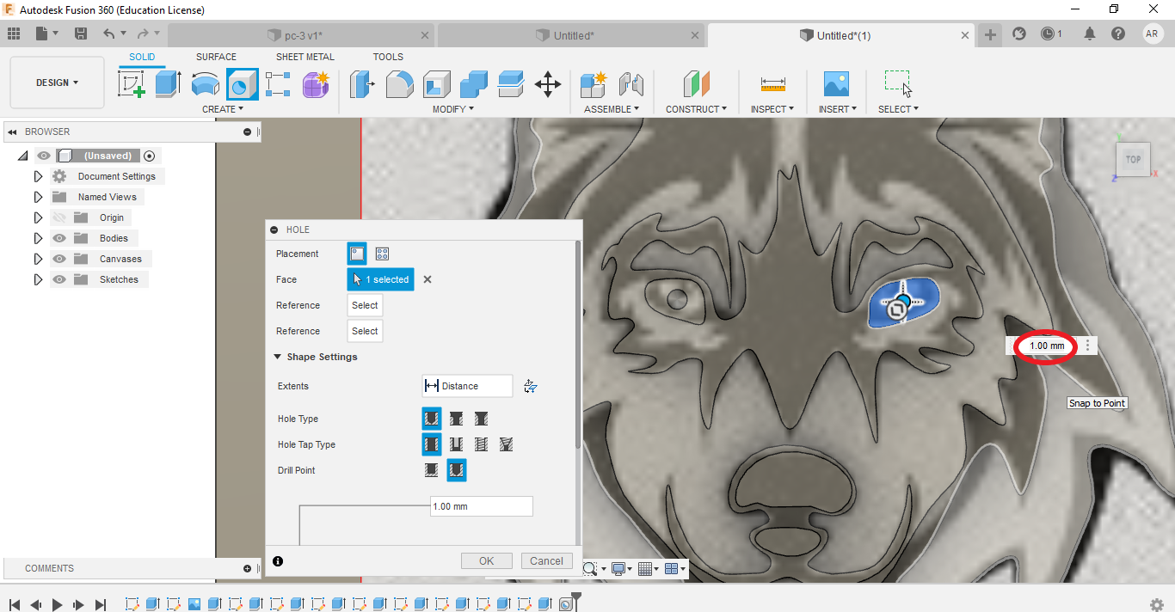Open the Job Status clock icon
The height and width of the screenshot is (612, 1175).
pyautogui.click(x=1047, y=34)
